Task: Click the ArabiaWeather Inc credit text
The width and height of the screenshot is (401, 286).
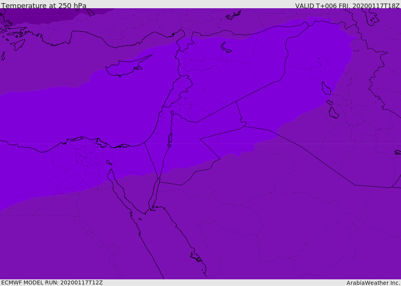Action: click(x=373, y=283)
